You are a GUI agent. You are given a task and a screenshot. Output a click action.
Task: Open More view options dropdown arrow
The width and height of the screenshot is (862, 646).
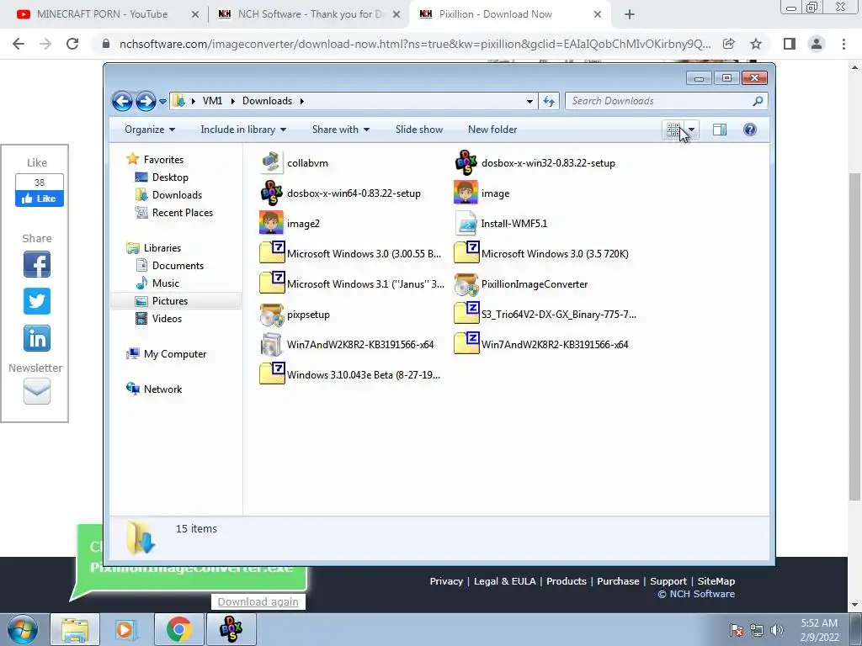(692, 130)
